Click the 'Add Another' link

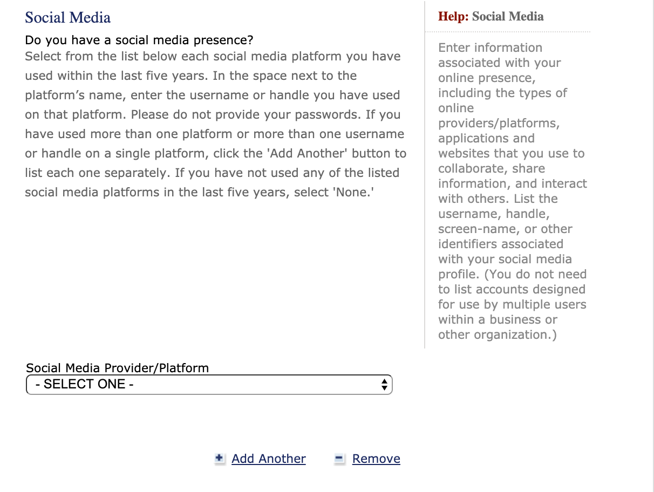[x=268, y=459]
